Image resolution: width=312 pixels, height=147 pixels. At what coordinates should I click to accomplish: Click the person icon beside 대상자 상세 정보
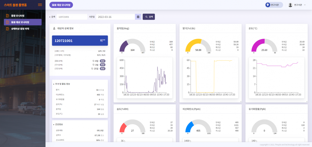point(54,28)
